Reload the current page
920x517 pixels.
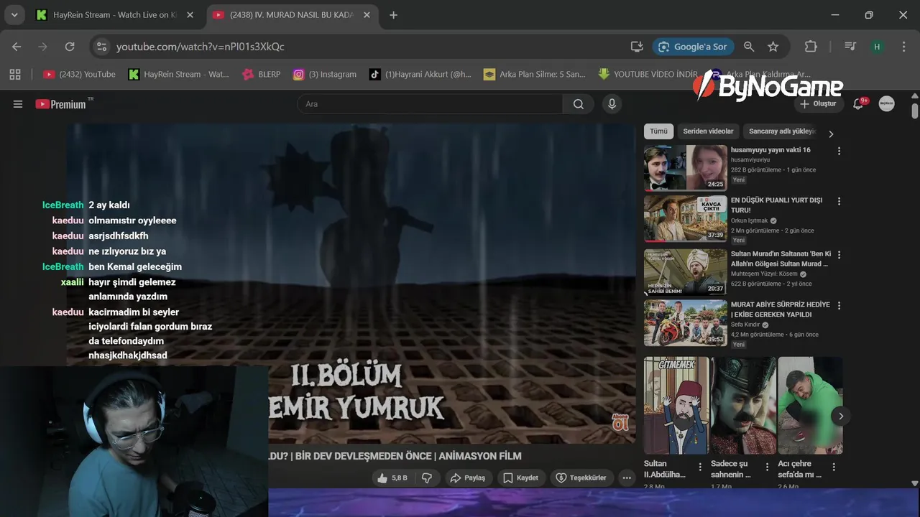tap(70, 47)
